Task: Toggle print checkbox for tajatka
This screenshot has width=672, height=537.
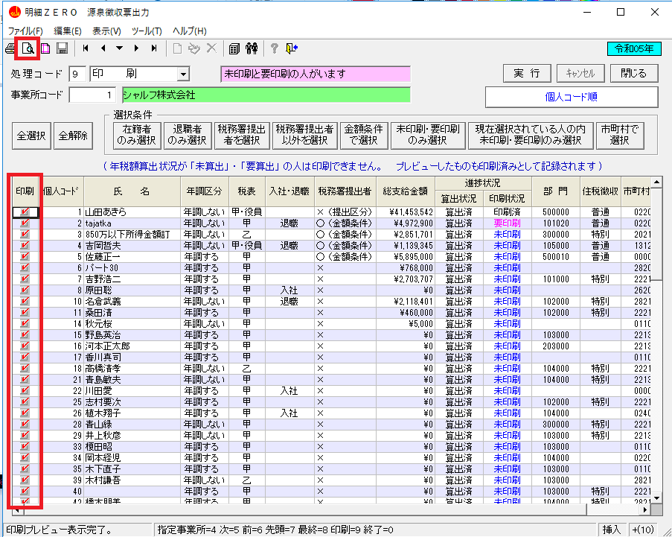Action: point(25,223)
